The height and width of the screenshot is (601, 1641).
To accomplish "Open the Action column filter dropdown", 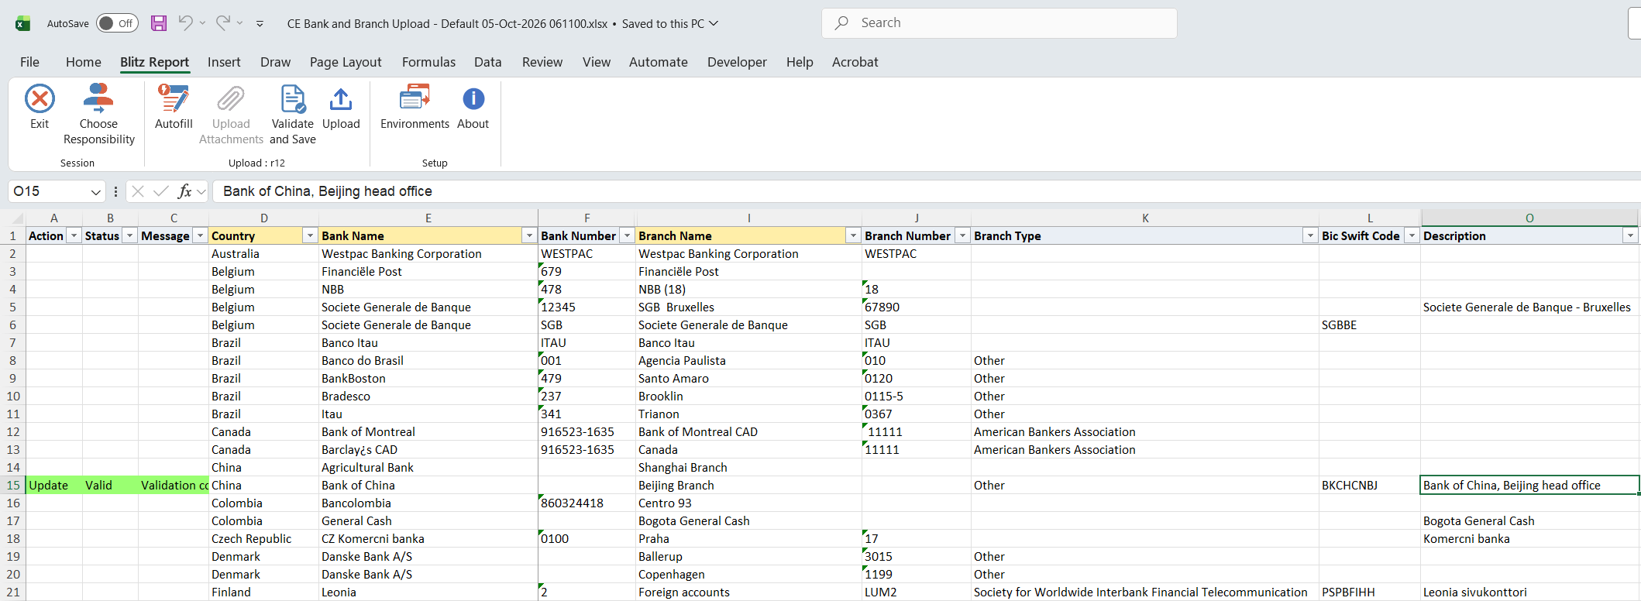I will 74,235.
